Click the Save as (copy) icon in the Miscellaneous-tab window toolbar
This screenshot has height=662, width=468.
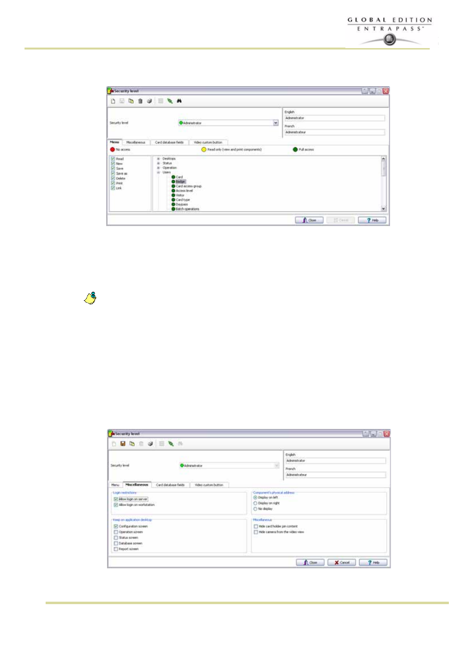(x=132, y=444)
